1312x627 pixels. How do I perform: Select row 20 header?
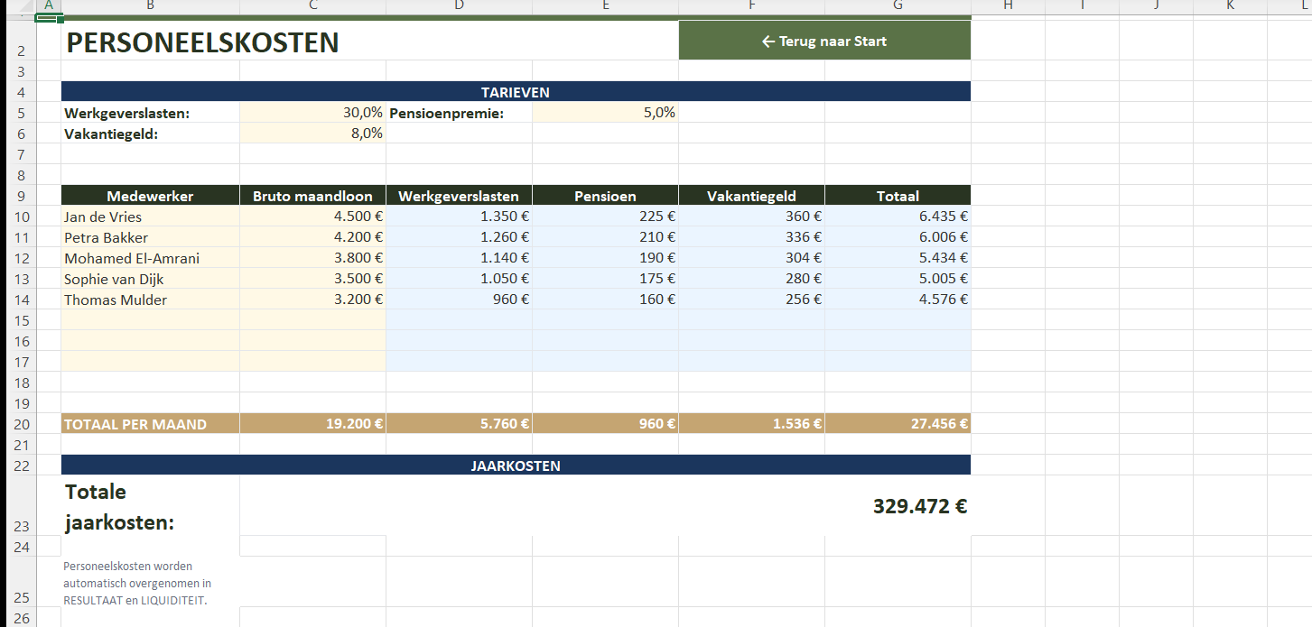click(x=23, y=425)
